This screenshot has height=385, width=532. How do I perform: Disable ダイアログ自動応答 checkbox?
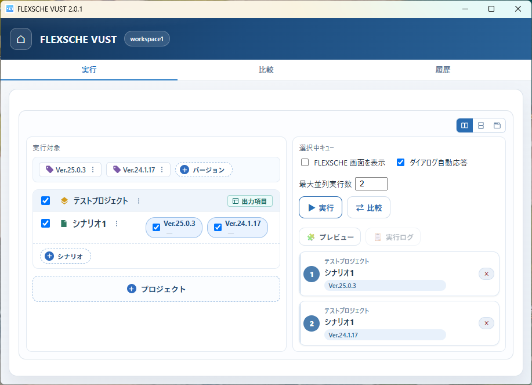[401, 162]
